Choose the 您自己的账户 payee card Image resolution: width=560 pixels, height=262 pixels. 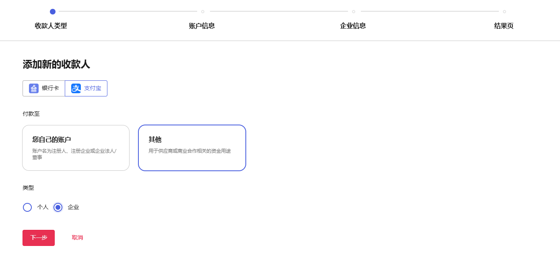click(76, 148)
